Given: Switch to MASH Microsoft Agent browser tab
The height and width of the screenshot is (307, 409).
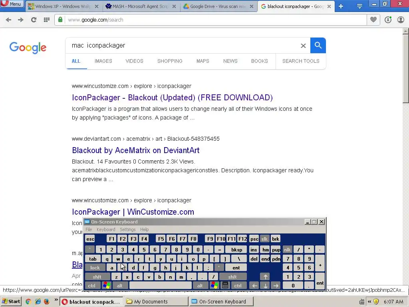Looking at the screenshot, I should [x=141, y=6].
